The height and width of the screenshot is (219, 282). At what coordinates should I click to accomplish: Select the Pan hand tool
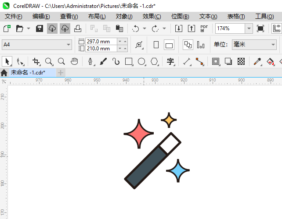click(x=74, y=61)
